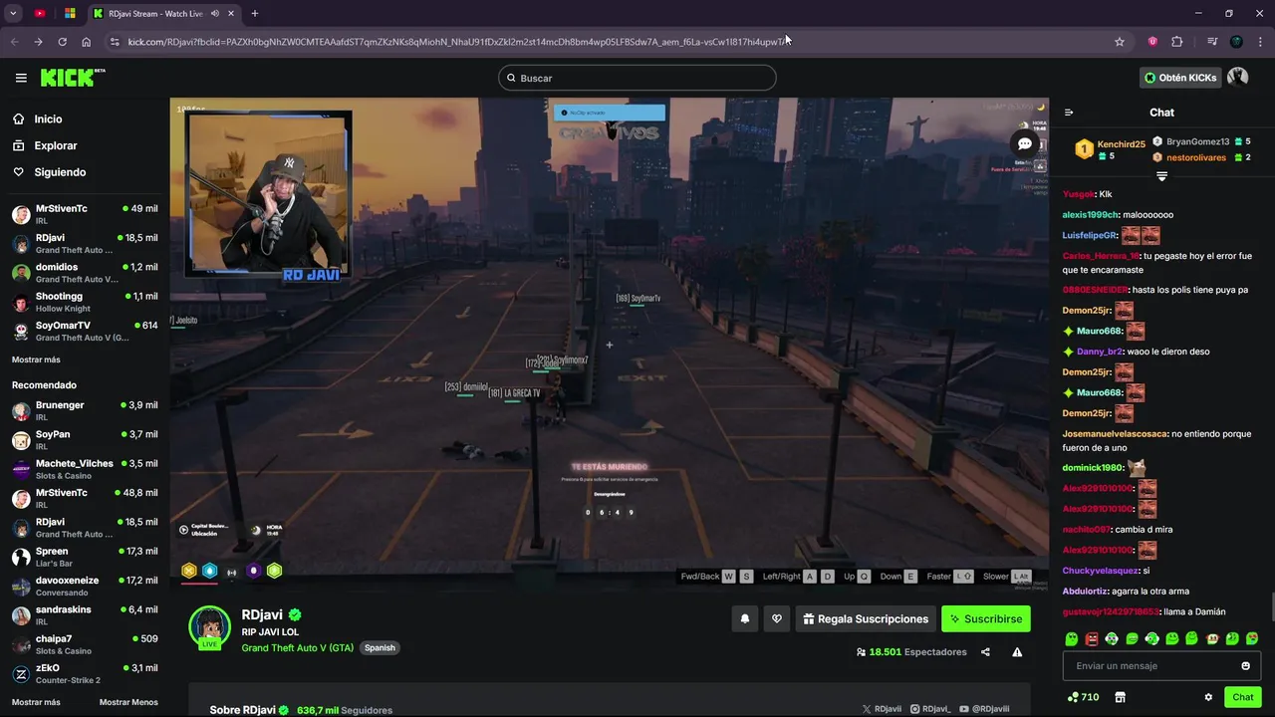The image size is (1275, 717).
Task: Click the green Suscribirse button
Action: pos(986,618)
